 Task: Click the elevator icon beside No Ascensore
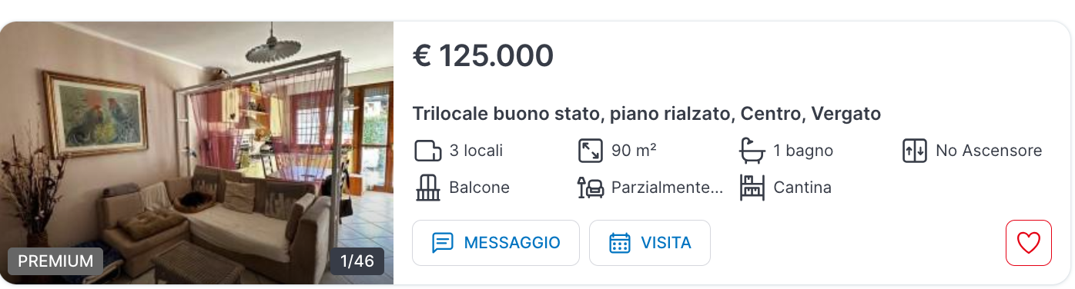(x=914, y=151)
